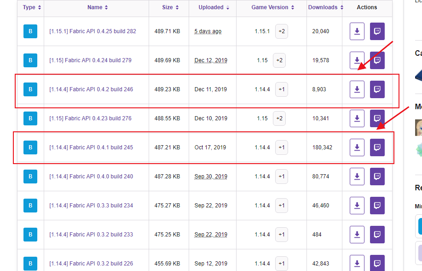Install build 234 via Twitch icon
The height and width of the screenshot is (271, 422).
point(377,206)
